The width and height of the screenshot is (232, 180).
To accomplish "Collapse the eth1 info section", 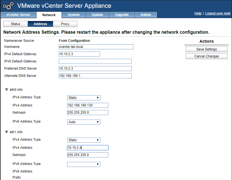I will [x=7, y=132].
